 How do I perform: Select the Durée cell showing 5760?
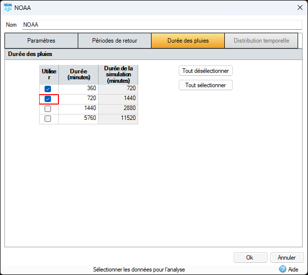tap(78, 119)
